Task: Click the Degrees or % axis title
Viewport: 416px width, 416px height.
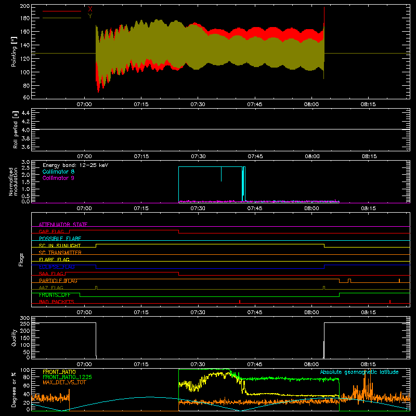Action: pos(14,389)
